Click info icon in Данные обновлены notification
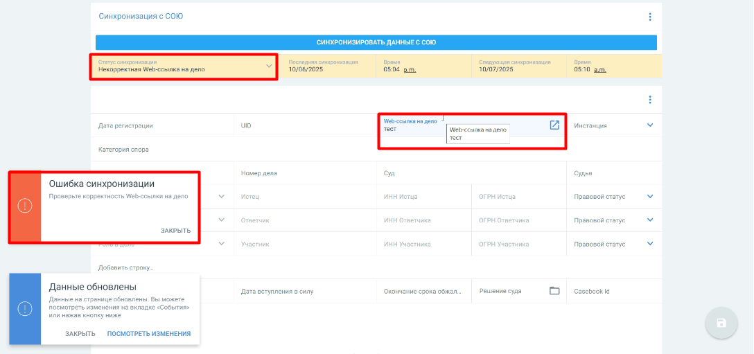Viewport: 754px width, 354px height. (25, 309)
